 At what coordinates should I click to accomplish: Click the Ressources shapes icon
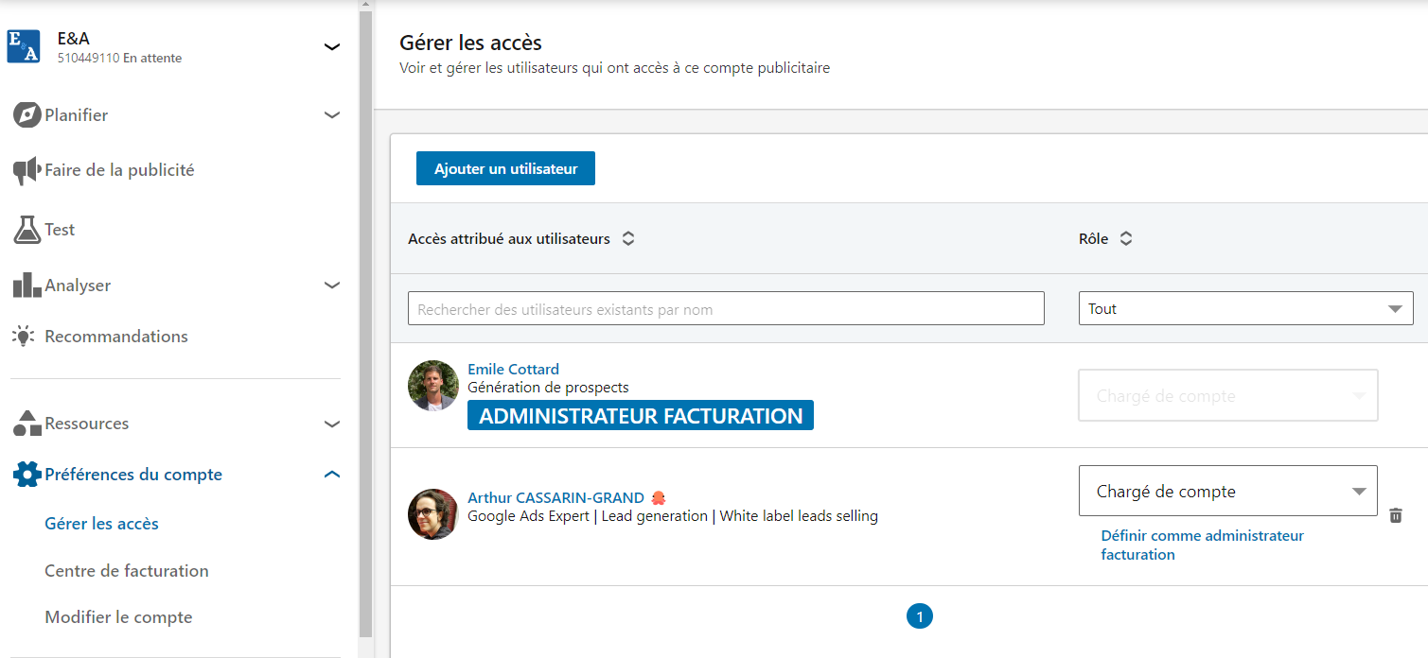[26, 424]
